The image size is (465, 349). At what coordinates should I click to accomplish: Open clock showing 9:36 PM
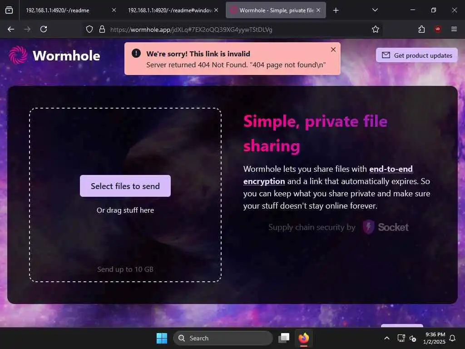pyautogui.click(x=435, y=338)
